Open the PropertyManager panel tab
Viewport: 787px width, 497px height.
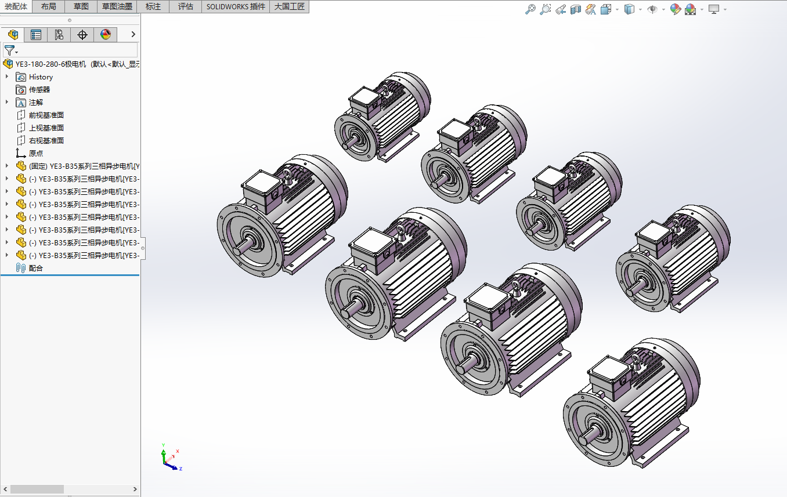tap(36, 35)
